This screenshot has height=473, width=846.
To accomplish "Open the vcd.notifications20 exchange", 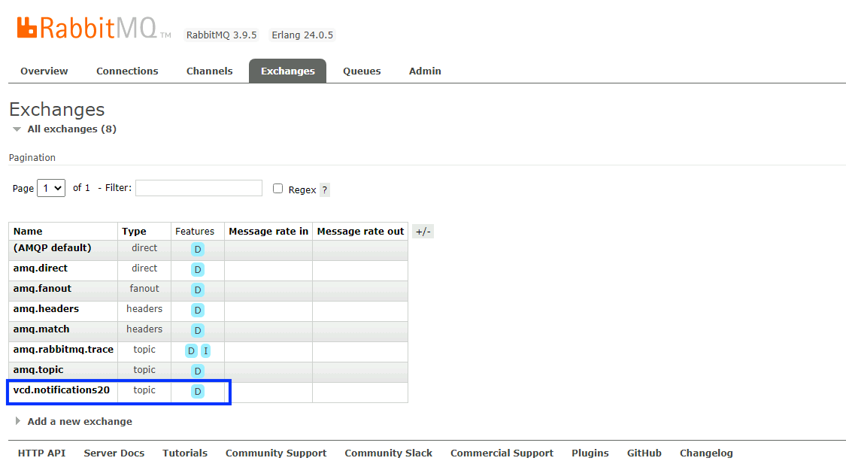I will 62,390.
